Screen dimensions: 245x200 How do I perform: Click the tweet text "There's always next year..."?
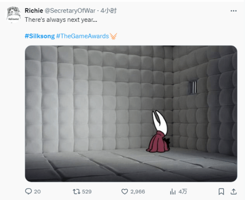(x=61, y=20)
